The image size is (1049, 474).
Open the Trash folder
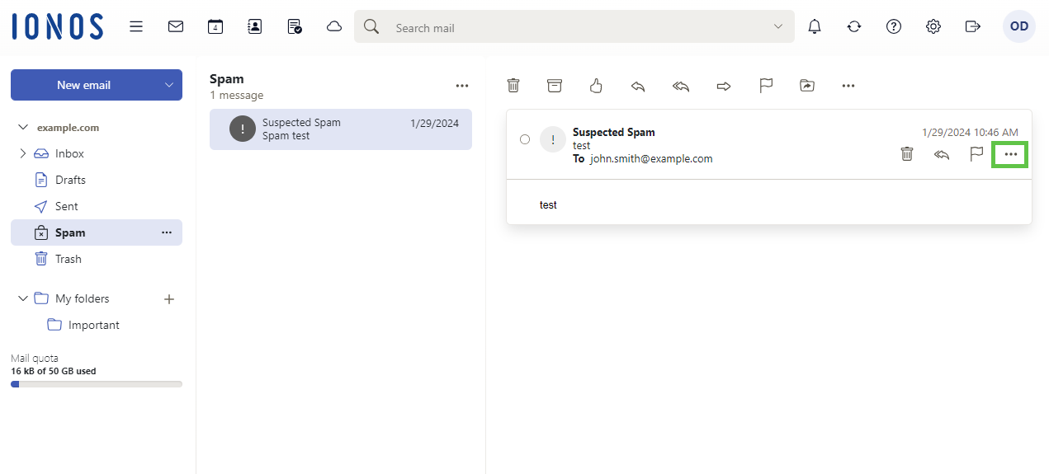pos(68,259)
